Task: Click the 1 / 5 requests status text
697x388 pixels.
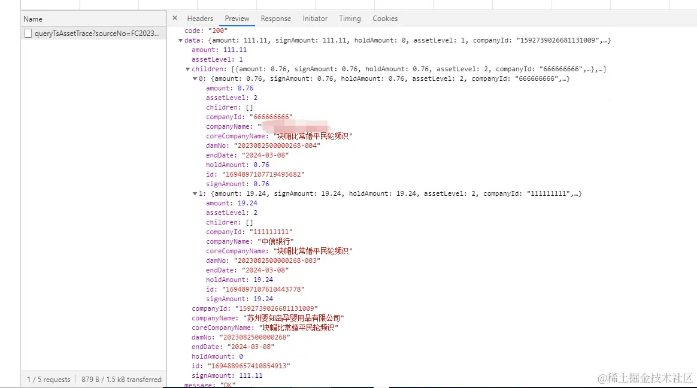Action: [49, 380]
